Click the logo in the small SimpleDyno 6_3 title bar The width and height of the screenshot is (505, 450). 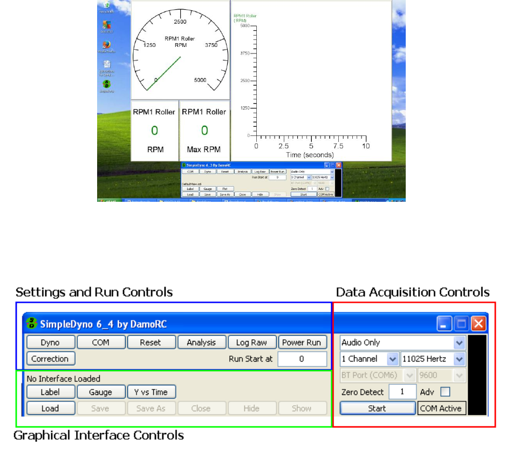(184, 165)
